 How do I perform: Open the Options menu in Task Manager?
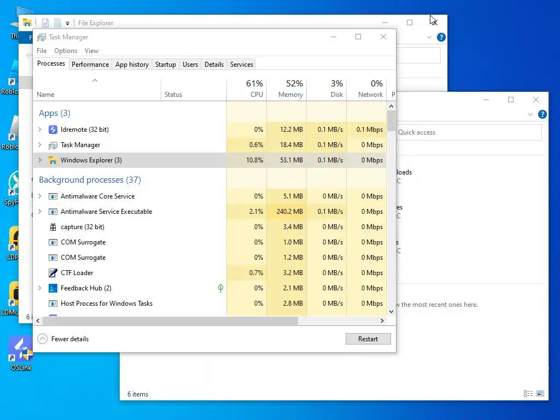tap(66, 51)
